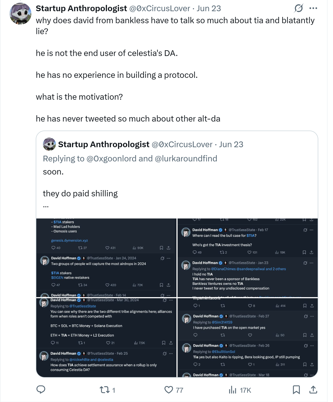Click the reply speech bubble icon
Image resolution: width=333 pixels, height=402 pixels.
pos(41,389)
